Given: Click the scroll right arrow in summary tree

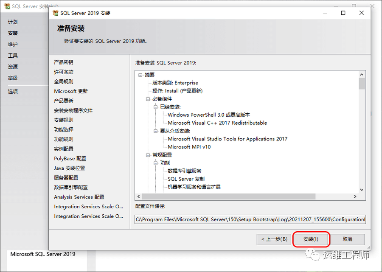Looking at the screenshot, I should click(x=355, y=196).
